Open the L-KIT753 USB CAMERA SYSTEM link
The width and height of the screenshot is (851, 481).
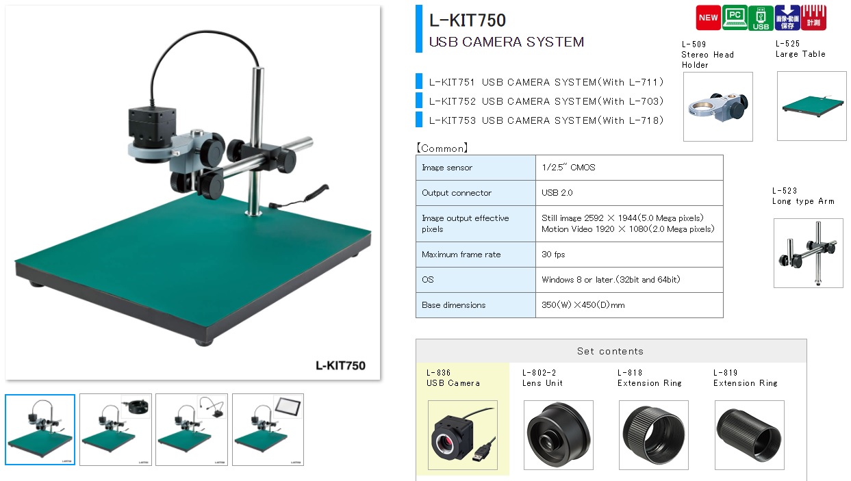(546, 120)
